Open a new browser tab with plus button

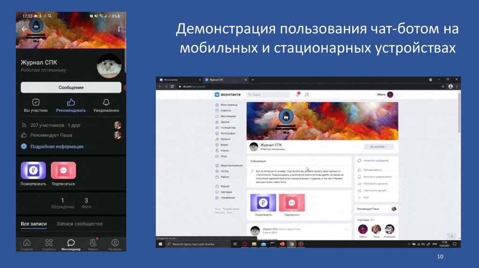[253, 80]
